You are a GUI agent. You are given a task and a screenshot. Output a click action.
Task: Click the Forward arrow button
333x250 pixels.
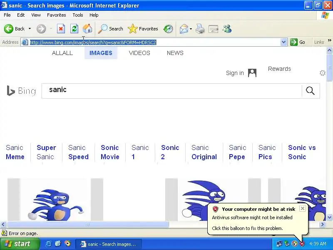41,29
